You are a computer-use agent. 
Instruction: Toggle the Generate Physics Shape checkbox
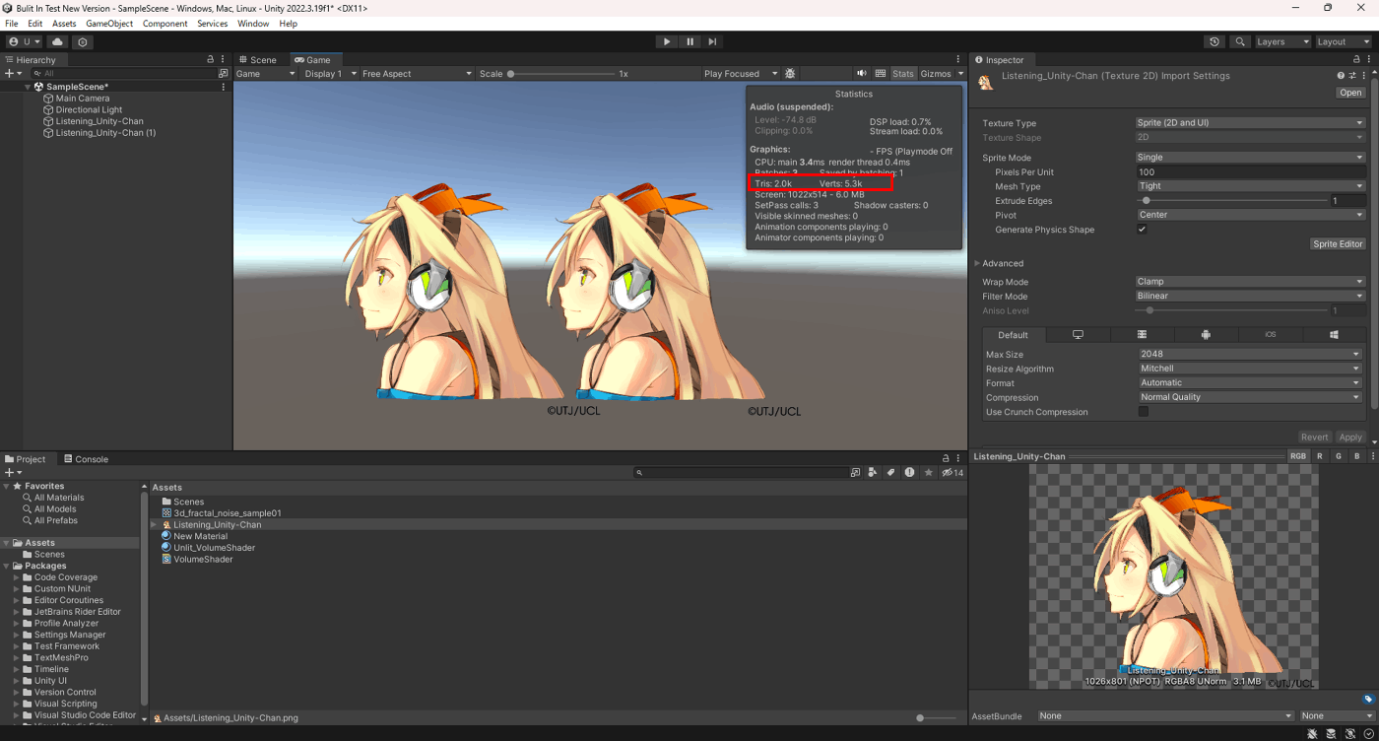tap(1142, 230)
